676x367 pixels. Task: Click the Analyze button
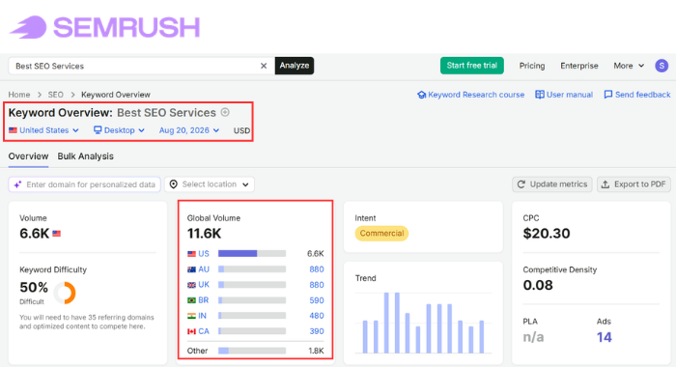pos(295,66)
